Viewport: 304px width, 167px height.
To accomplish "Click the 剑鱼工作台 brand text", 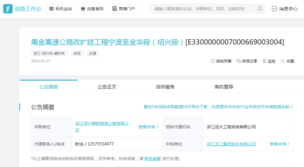I will [28, 9].
